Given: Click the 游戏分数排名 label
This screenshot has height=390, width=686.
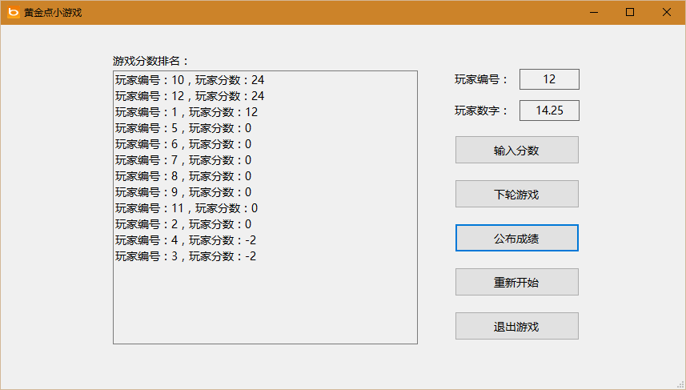Looking at the screenshot, I should [150, 61].
